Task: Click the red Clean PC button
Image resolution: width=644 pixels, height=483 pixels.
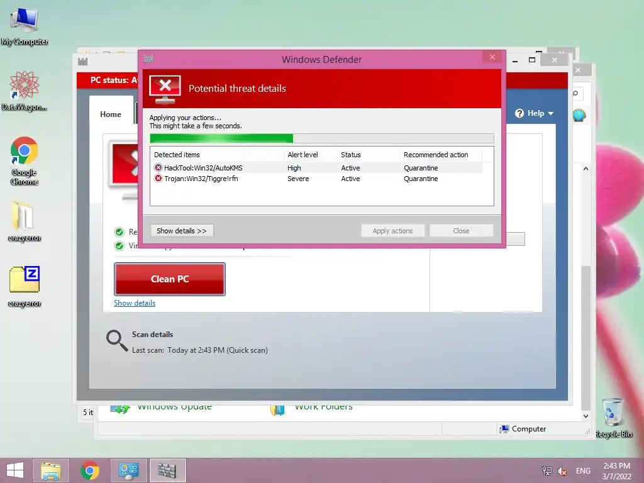Action: (x=170, y=279)
